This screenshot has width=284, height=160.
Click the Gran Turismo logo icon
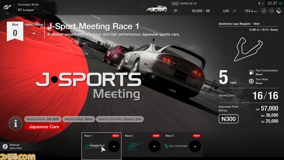[x=7, y=7]
